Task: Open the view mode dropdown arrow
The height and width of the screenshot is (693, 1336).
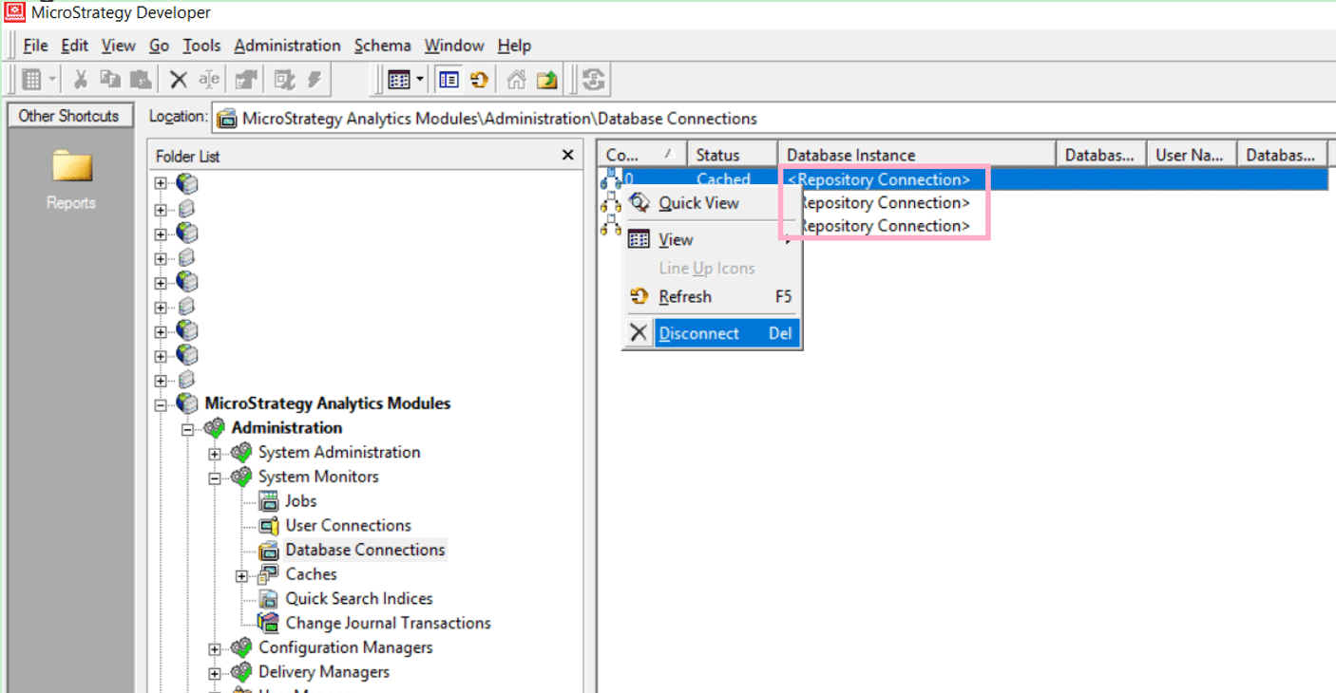Action: (x=420, y=80)
